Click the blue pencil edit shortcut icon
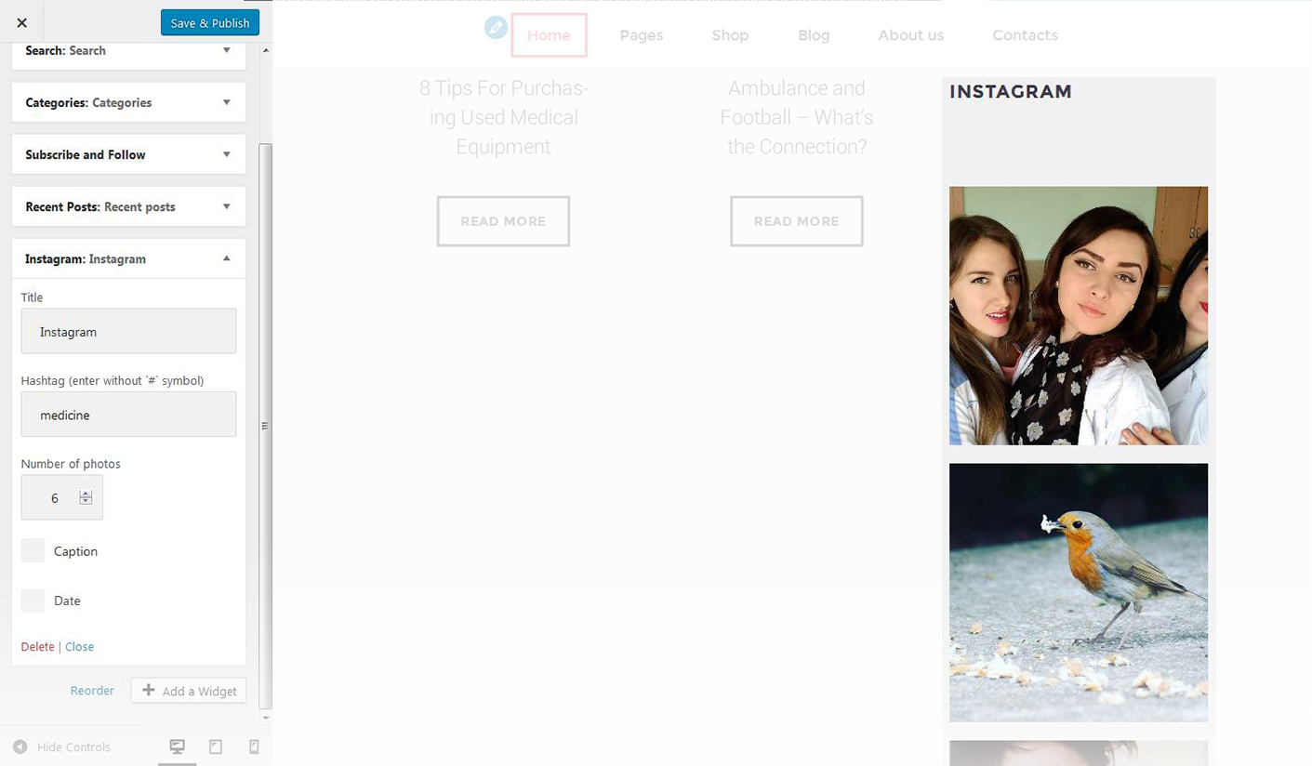 (497, 28)
